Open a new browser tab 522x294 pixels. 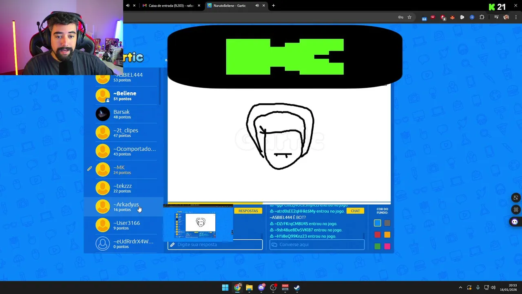(x=273, y=6)
